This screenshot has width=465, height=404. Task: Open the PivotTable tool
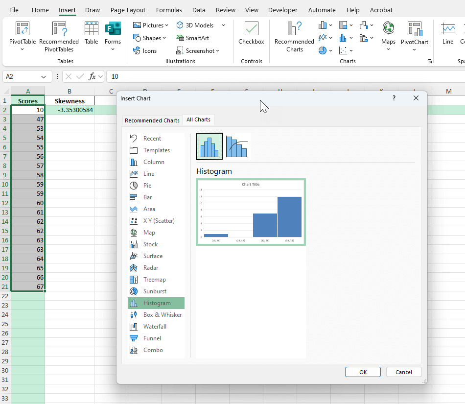[22, 36]
